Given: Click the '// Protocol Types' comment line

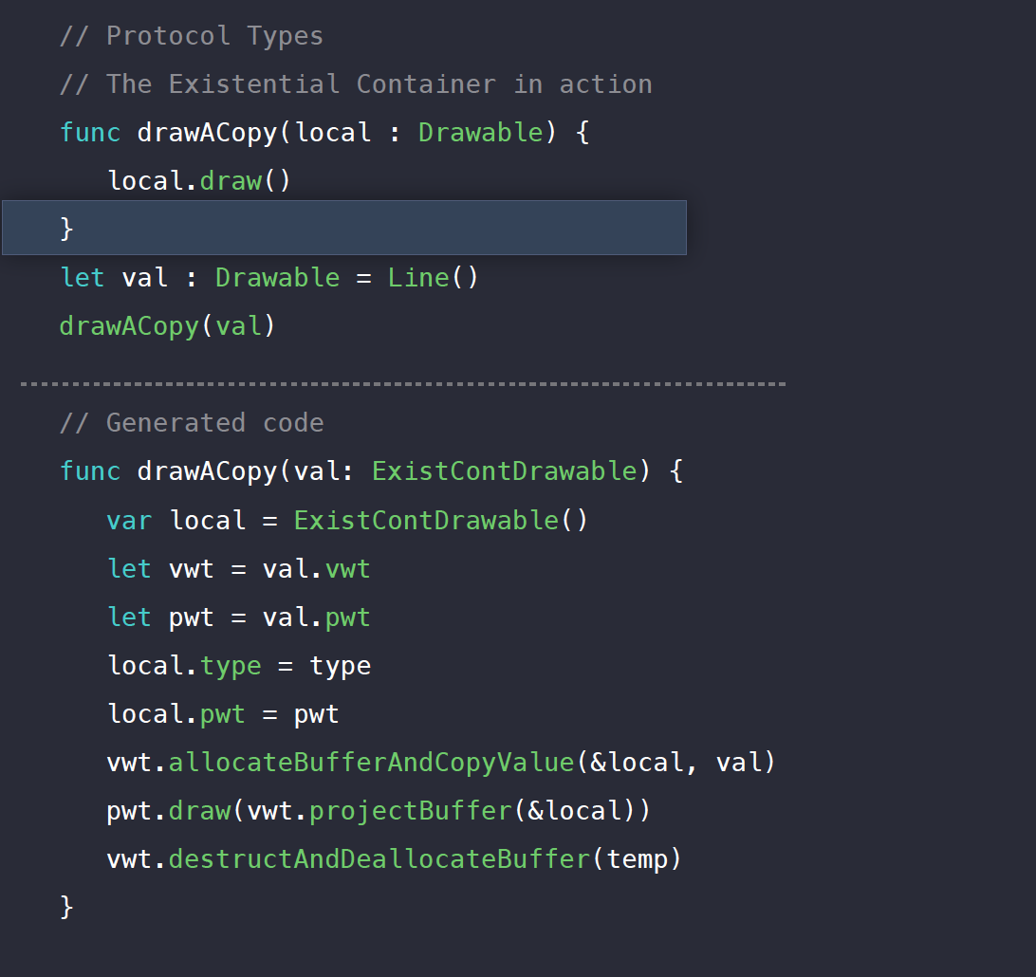Looking at the screenshot, I should tap(192, 36).
